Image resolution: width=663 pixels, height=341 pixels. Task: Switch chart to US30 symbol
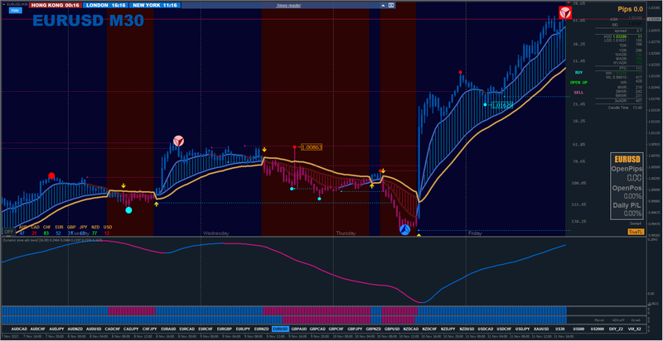[559, 329]
